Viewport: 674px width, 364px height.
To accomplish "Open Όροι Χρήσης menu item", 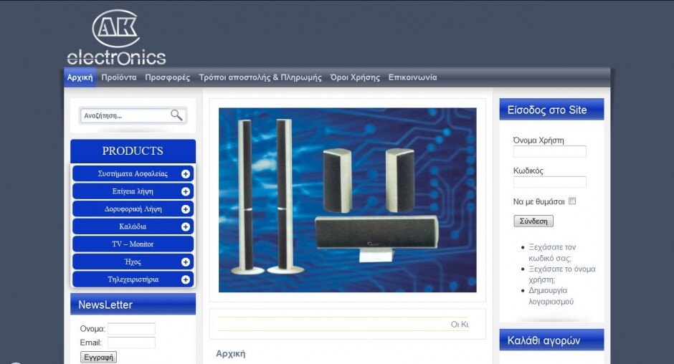I will tap(355, 77).
